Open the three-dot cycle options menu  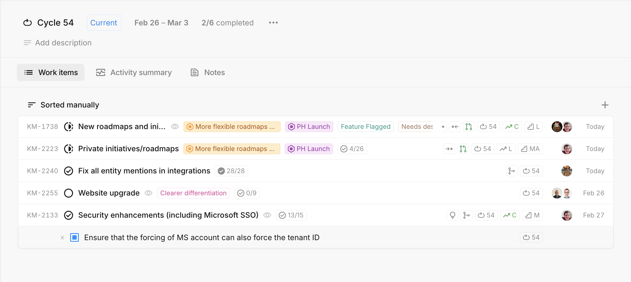(x=273, y=23)
